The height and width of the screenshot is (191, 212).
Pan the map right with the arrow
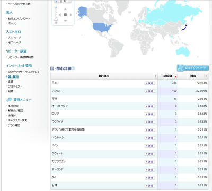[x=71, y=15]
